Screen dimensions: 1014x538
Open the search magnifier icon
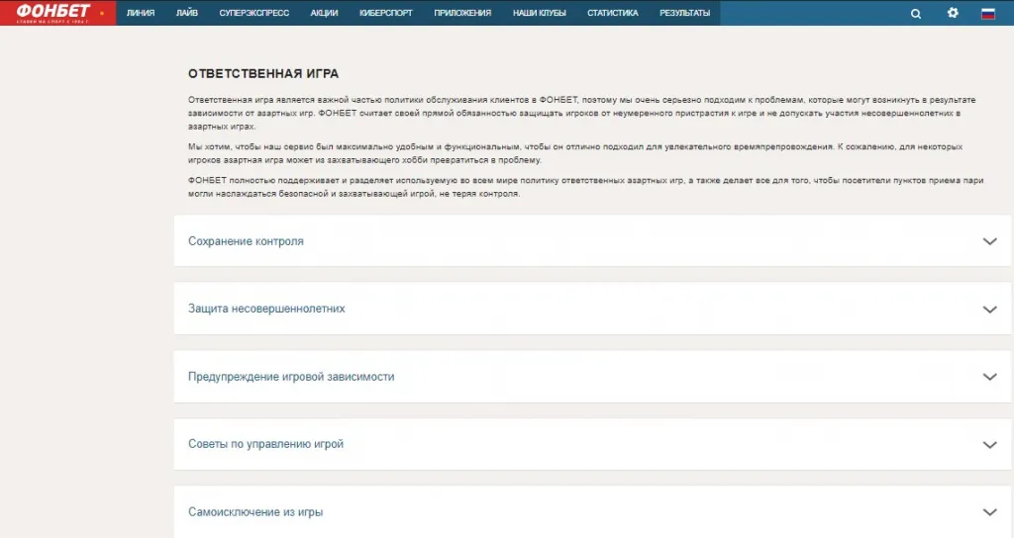(x=916, y=13)
